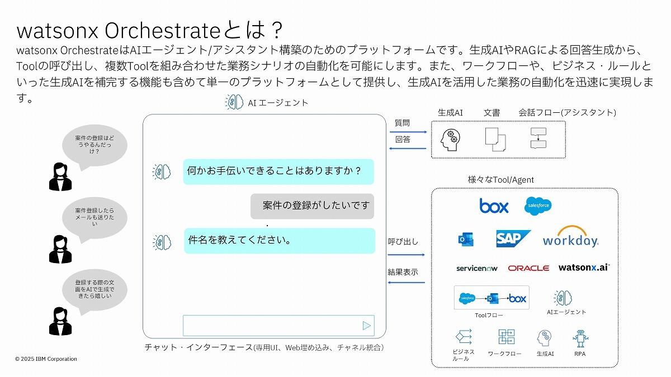The width and height of the screenshot is (671, 377).
Task: Click the Salesforce cloud logo
Action: point(538,206)
